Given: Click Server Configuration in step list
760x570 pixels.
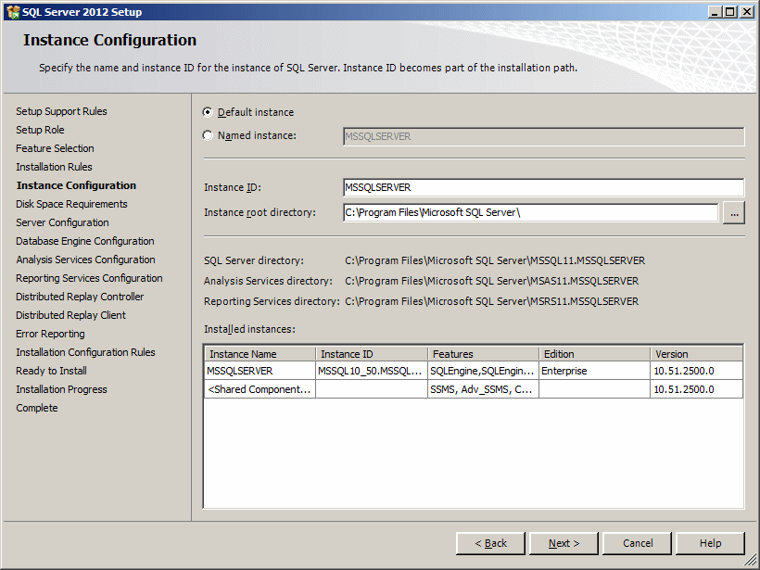Looking at the screenshot, I should click(62, 222).
